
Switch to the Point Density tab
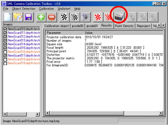click(124, 26)
